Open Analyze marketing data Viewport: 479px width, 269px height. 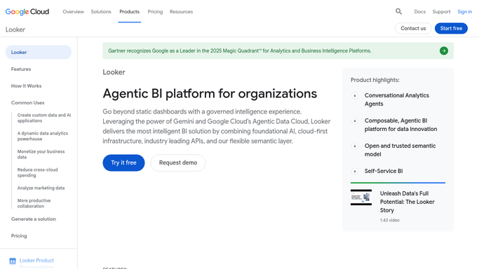tap(41, 188)
